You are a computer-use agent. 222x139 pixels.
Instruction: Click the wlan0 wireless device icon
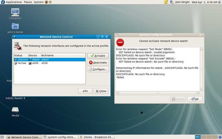30,59
